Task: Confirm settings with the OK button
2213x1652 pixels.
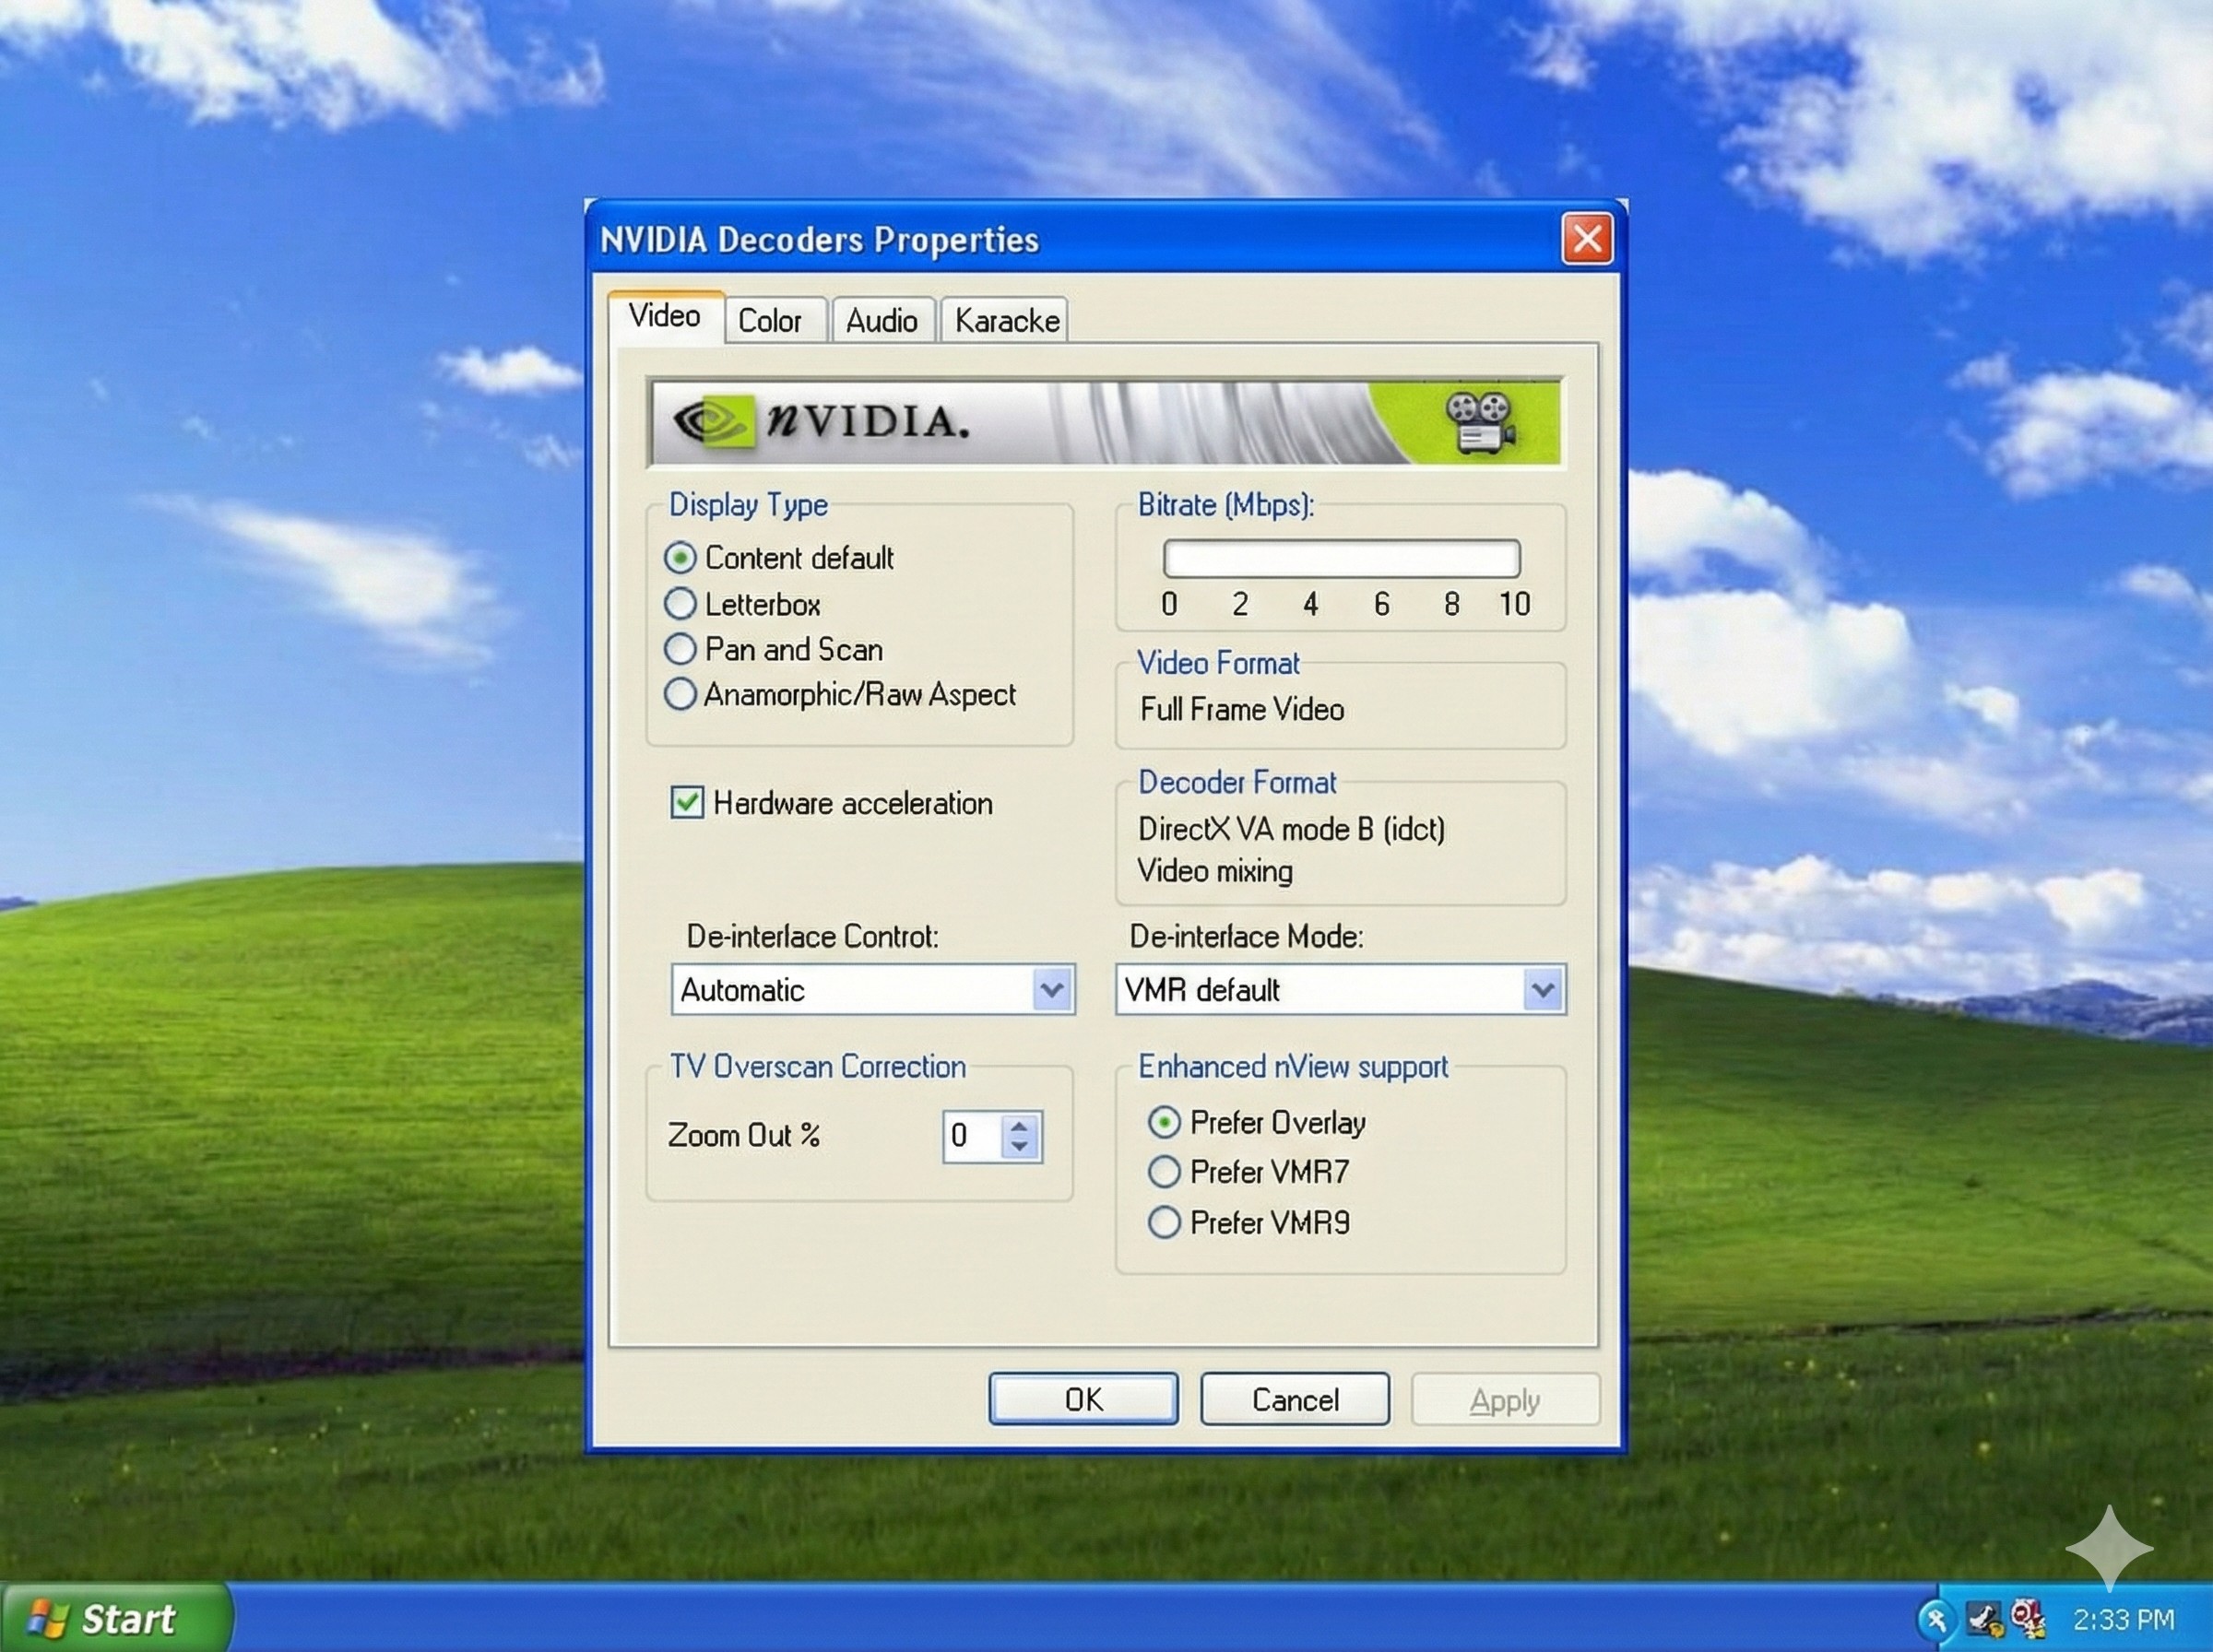Action: 1083,1399
